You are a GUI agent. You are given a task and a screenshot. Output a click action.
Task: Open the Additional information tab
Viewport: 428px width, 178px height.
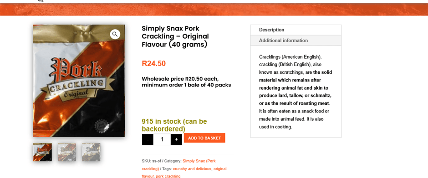[x=296, y=41]
